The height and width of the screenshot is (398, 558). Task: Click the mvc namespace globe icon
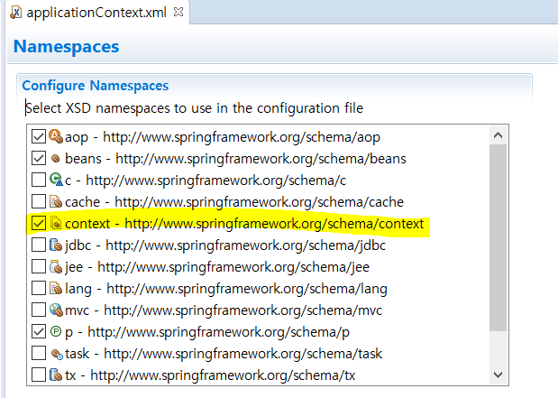[x=56, y=310]
